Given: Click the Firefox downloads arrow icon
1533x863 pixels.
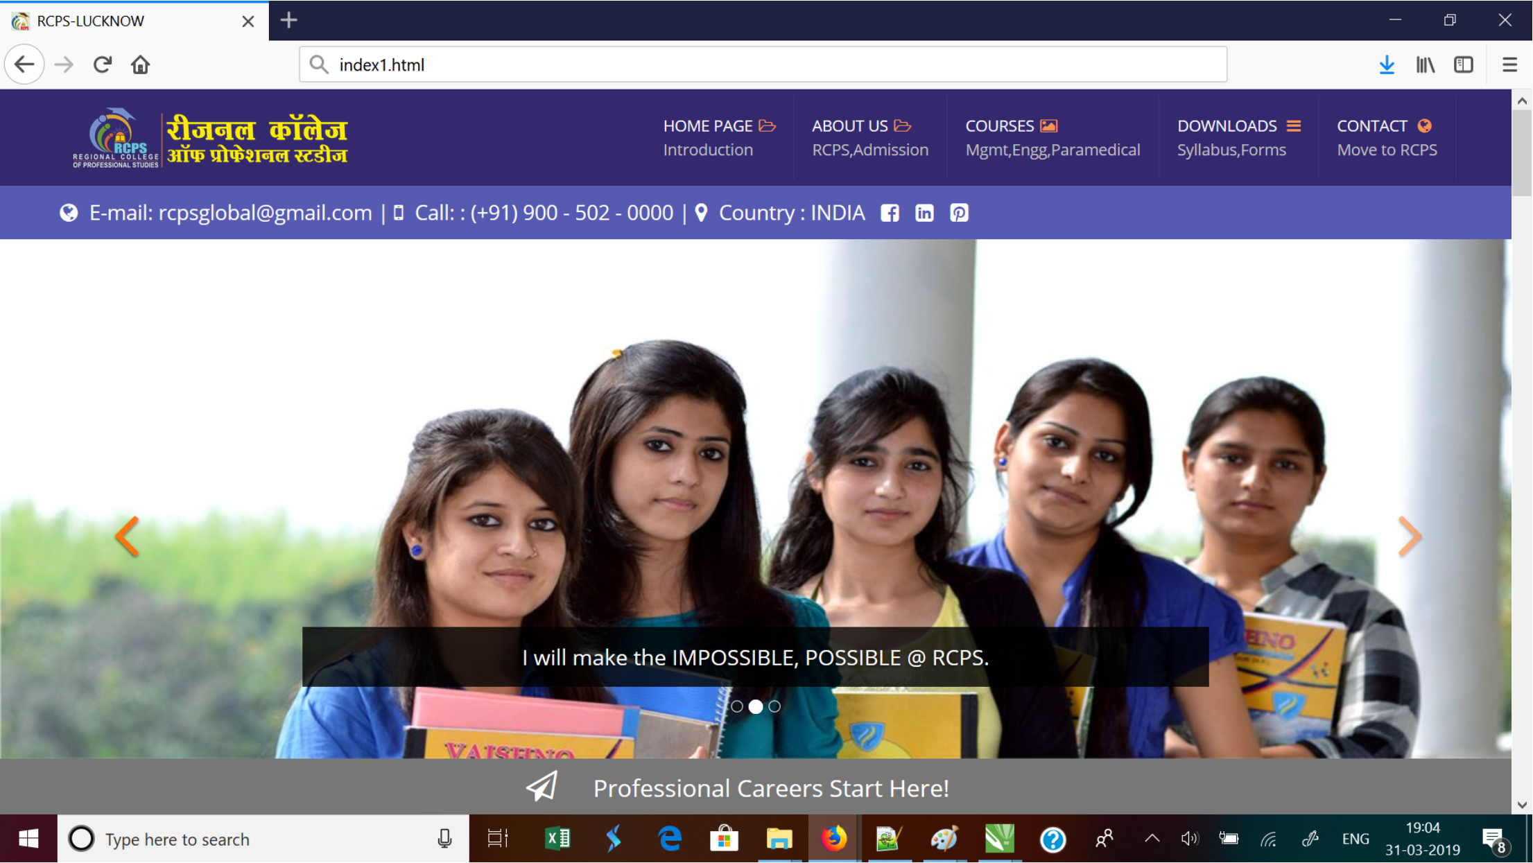Looking at the screenshot, I should pyautogui.click(x=1387, y=64).
